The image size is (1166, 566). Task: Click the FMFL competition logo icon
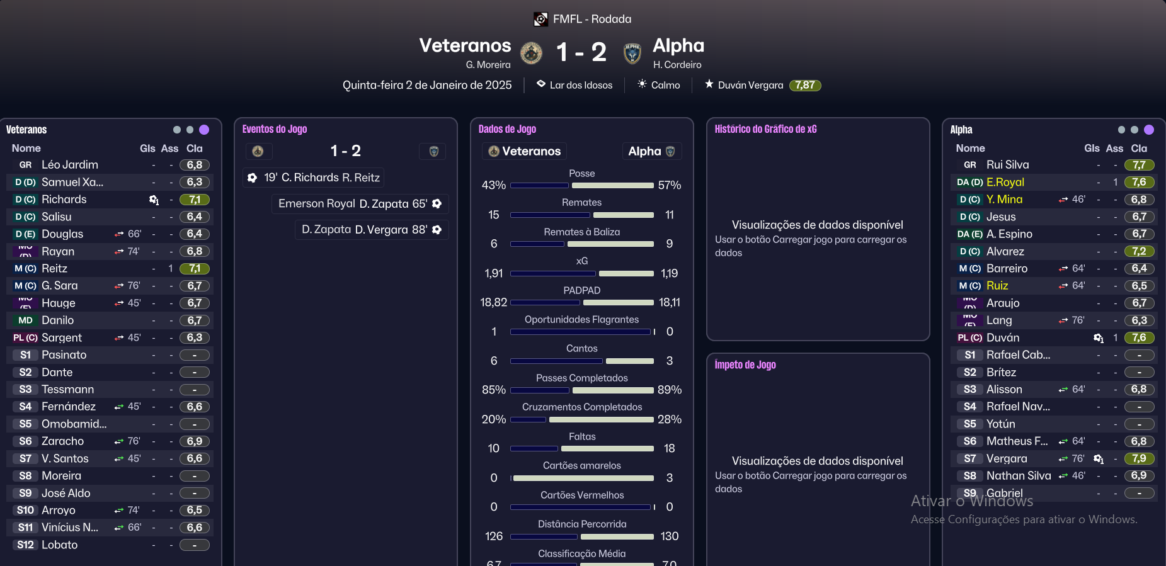[540, 20]
